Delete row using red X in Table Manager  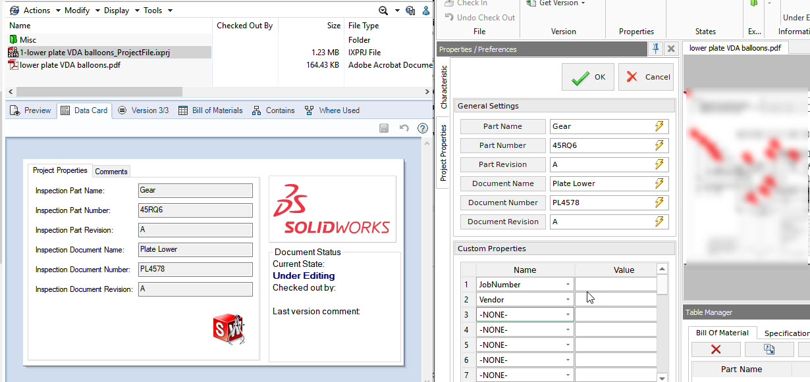716,349
